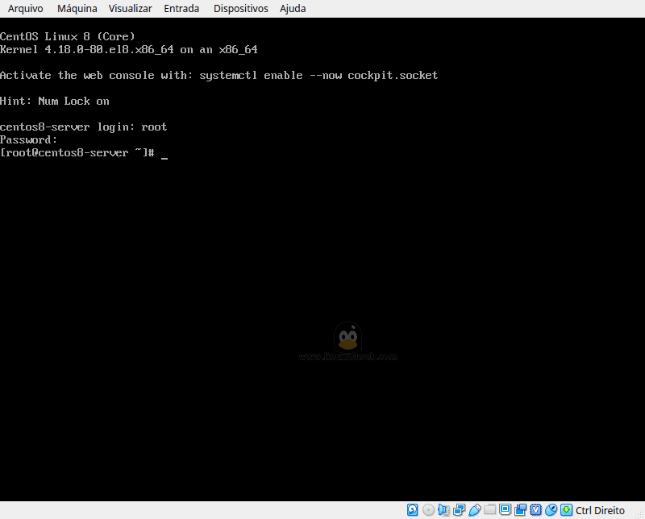Click the Ctrl Direito host key label
The width and height of the screenshot is (645, 519).
tap(600, 510)
